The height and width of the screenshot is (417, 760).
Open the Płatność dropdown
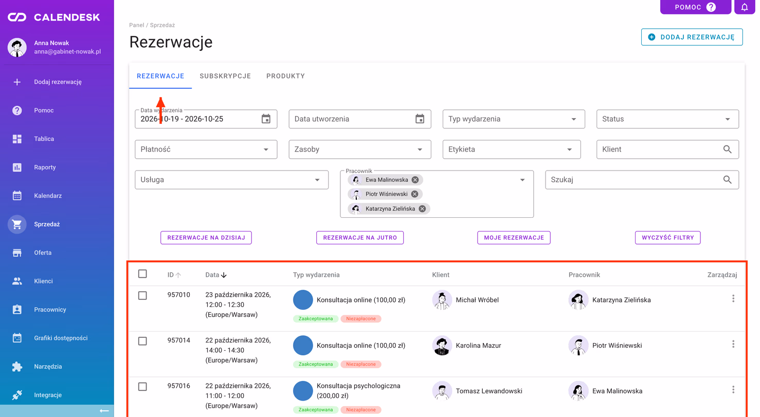click(x=206, y=149)
